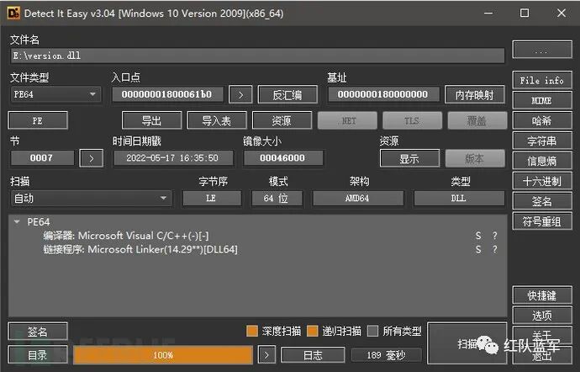The image size is (580, 372).
Task: Click 显示 show resources button
Action: (x=409, y=158)
